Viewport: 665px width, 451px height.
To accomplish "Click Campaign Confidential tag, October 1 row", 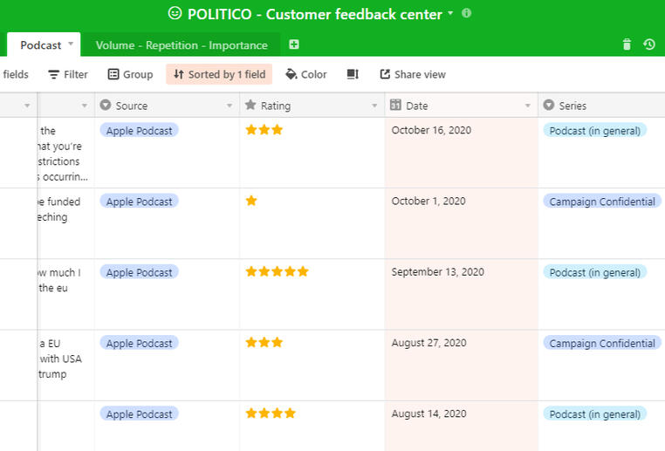I will (x=602, y=202).
